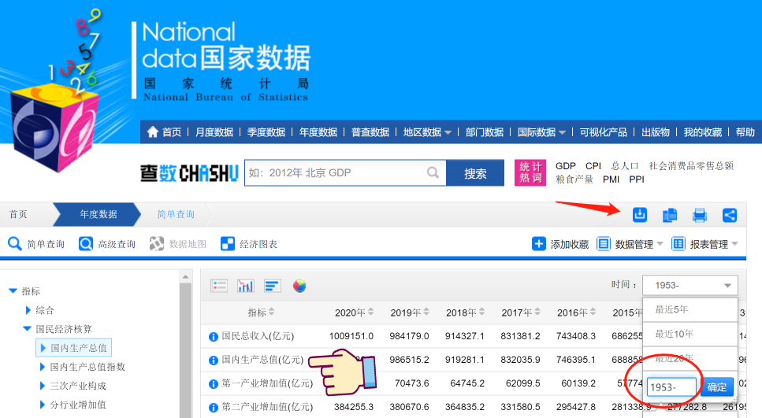
Task: Open 出版物 in navigation bar
Action: (656, 132)
